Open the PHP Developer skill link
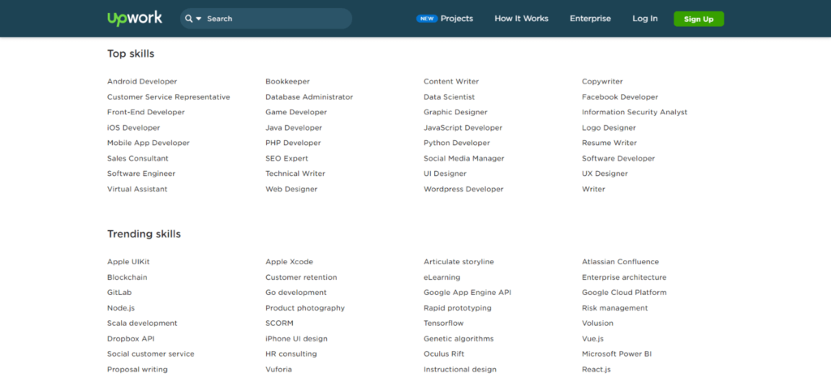This screenshot has width=831, height=390. coord(293,143)
